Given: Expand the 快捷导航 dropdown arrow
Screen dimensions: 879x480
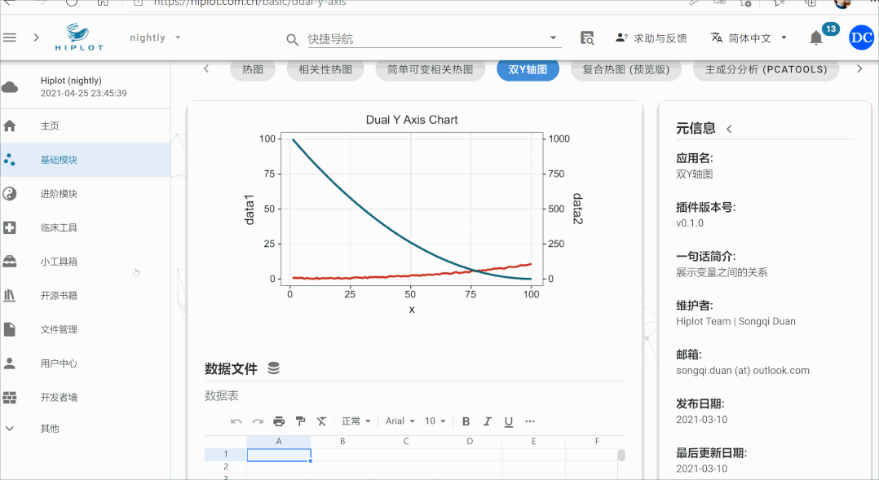Looking at the screenshot, I should tap(553, 38).
